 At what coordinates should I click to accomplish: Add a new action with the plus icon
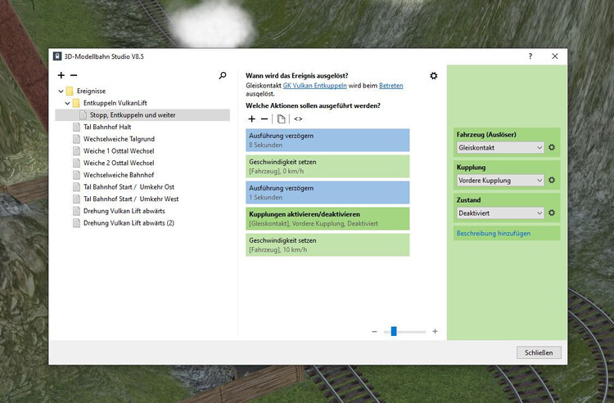251,119
